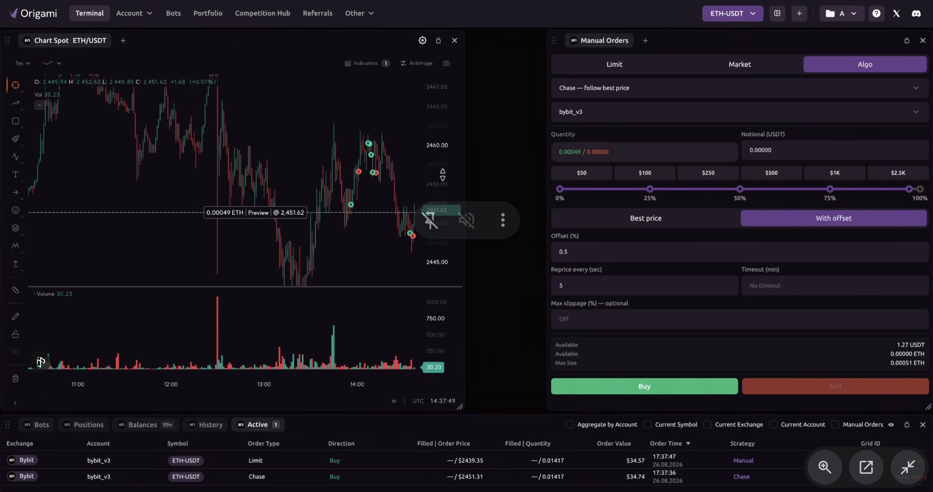This screenshot has height=492, width=933.
Task: Open the ETH-USDT pair selector
Action: (733, 13)
